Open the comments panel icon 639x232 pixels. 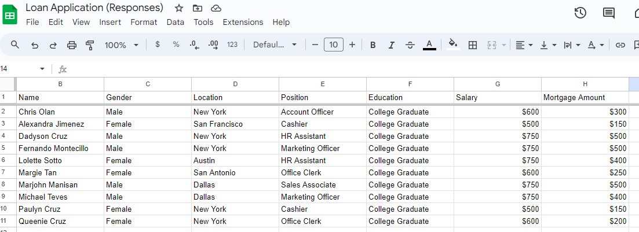coord(609,13)
